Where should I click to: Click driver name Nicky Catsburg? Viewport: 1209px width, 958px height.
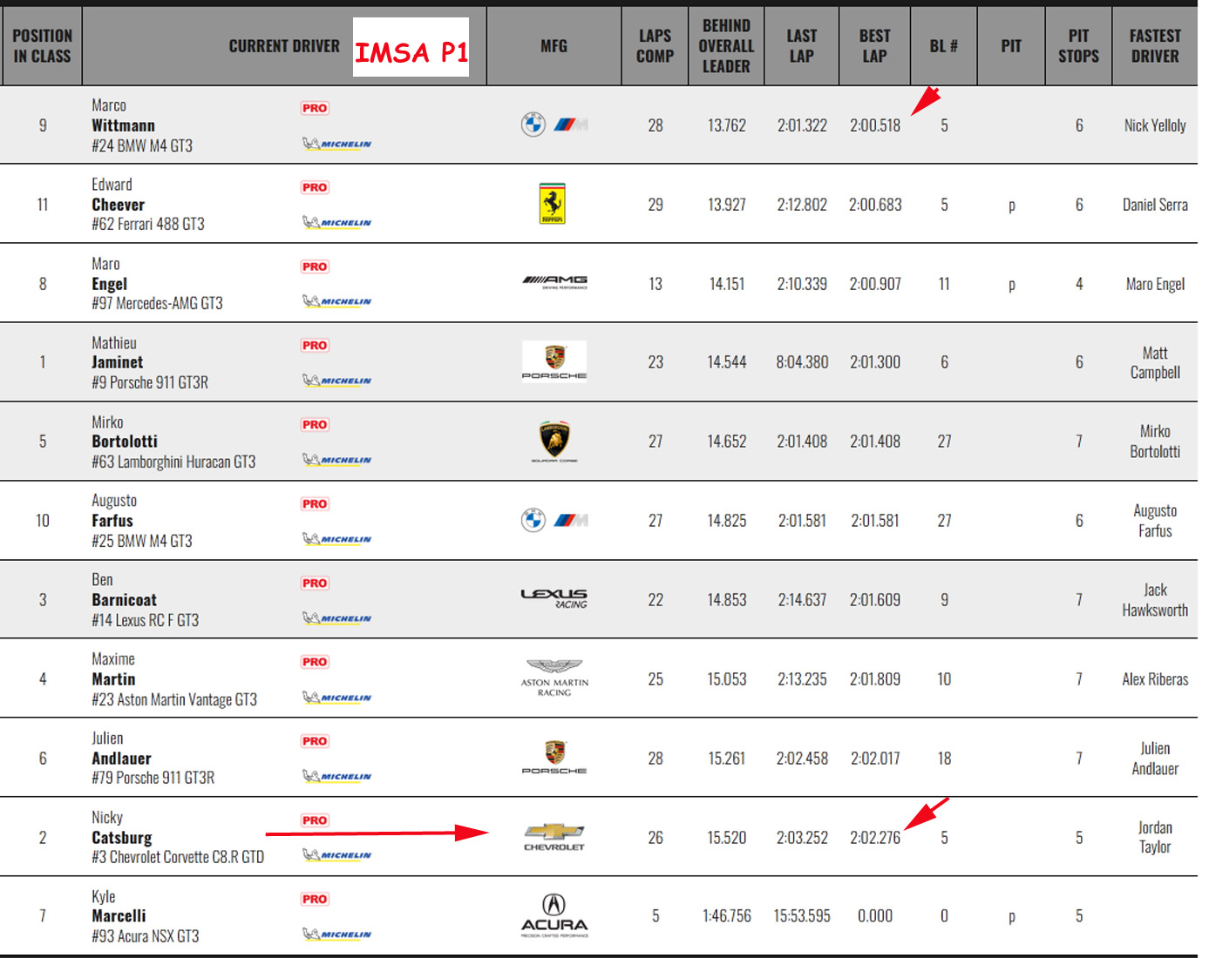[x=122, y=837]
